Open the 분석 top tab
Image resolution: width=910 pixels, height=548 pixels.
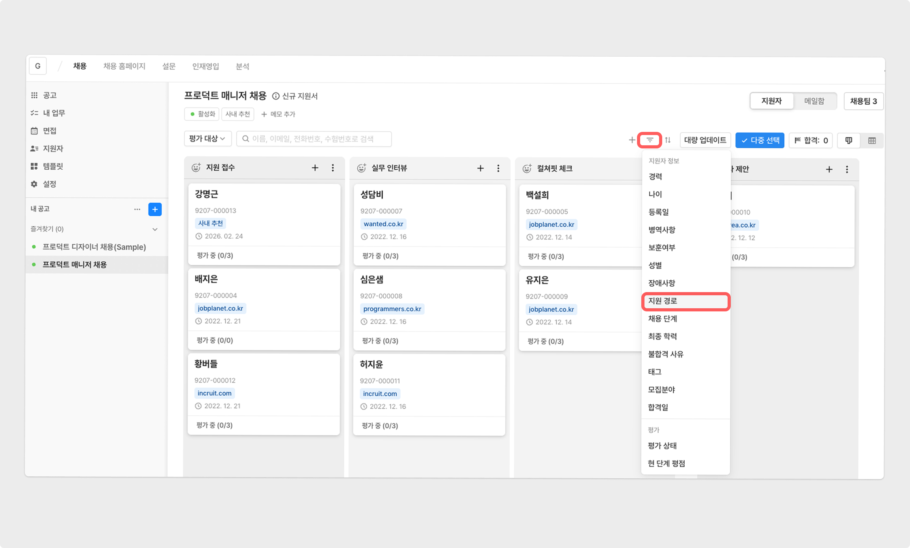pos(242,66)
